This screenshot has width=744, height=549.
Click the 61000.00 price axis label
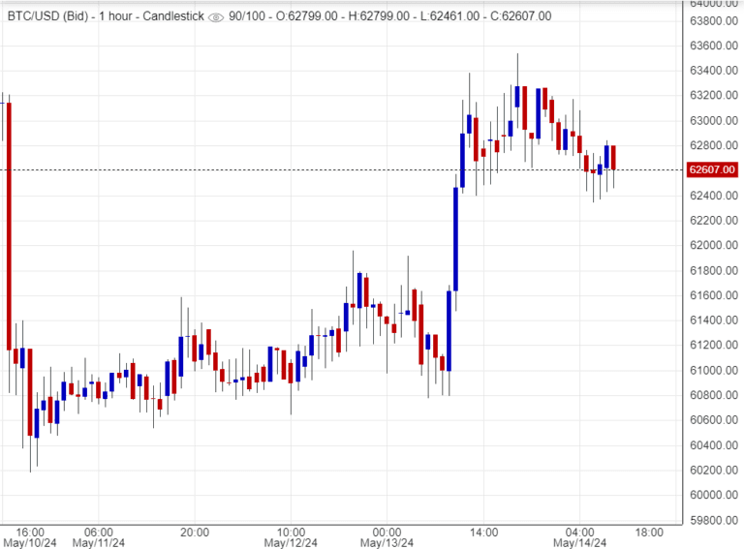713,371
